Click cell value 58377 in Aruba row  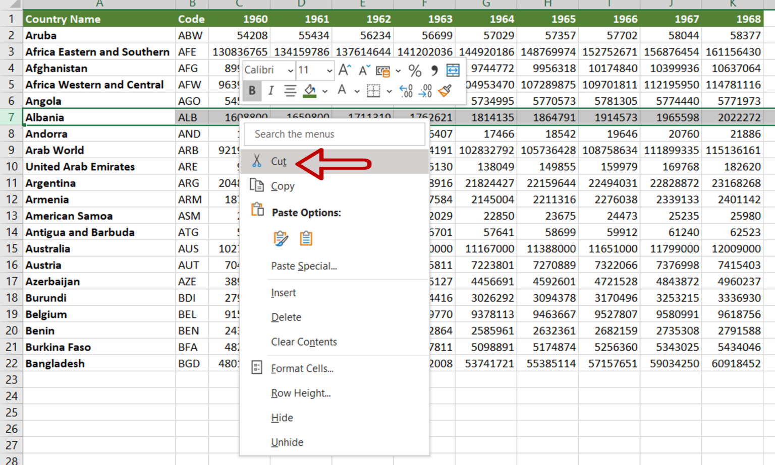pos(733,35)
